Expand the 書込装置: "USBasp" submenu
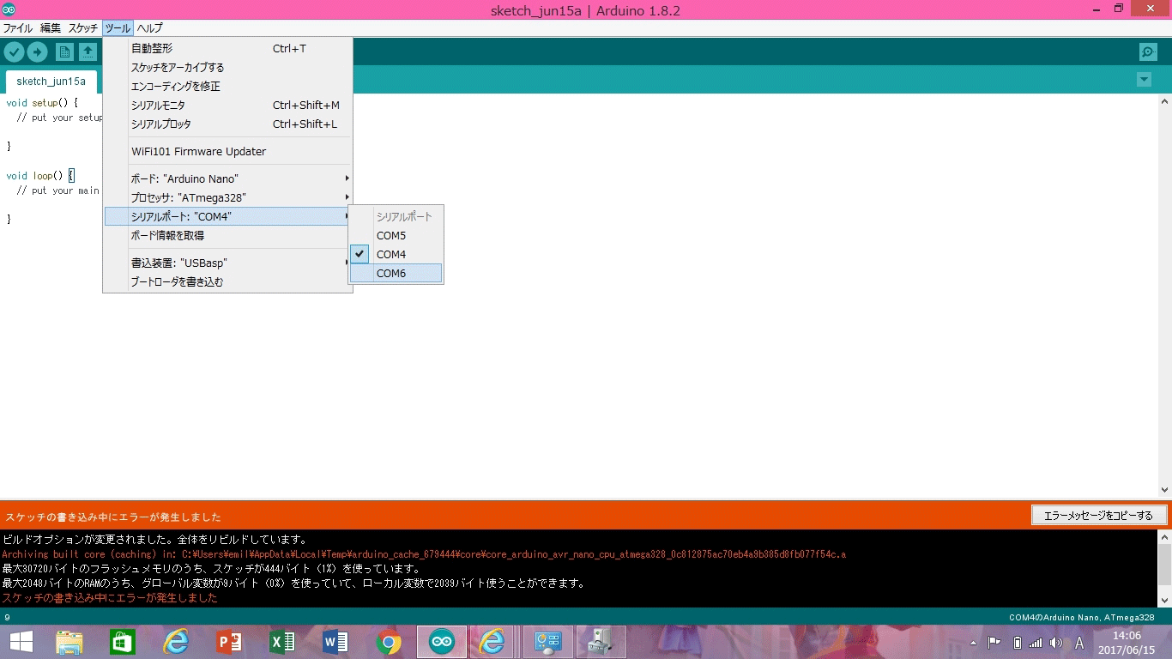Viewport: 1172px width, 659px height. [227, 263]
